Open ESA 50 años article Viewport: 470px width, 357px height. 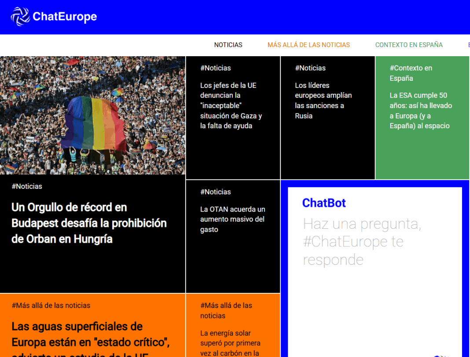tap(420, 110)
